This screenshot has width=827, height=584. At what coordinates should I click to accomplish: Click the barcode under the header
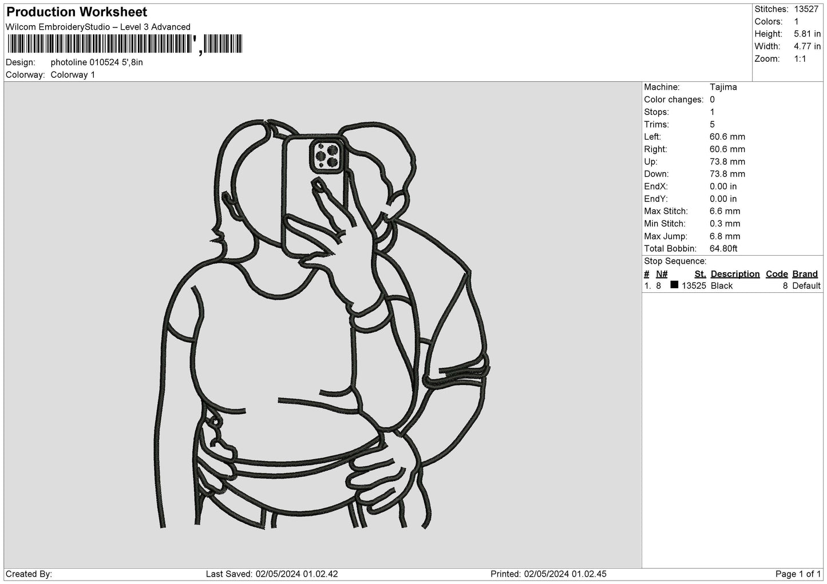[x=124, y=44]
